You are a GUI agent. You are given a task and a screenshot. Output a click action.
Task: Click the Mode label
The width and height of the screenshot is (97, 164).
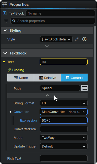pos(18,138)
